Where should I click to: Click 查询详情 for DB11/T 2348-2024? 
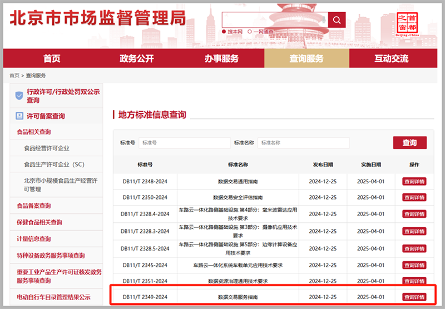(x=414, y=181)
